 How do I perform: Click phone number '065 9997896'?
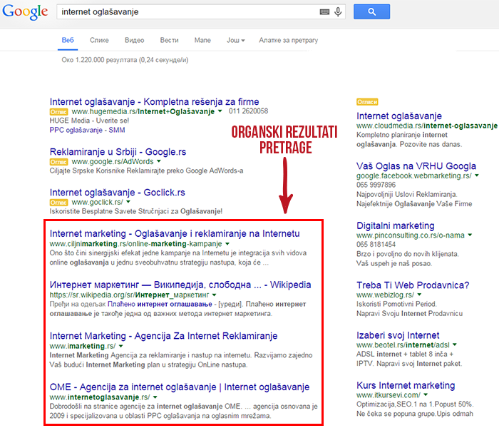(376, 185)
